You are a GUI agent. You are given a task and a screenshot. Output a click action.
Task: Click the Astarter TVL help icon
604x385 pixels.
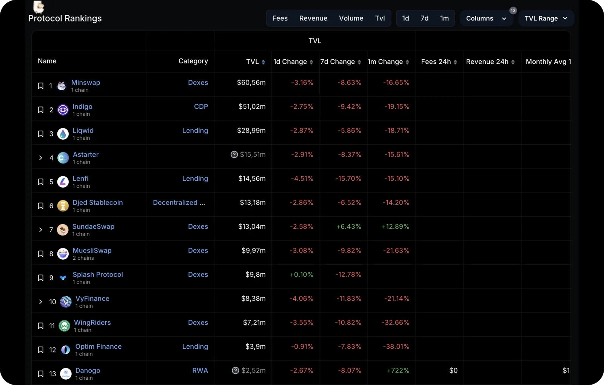tap(234, 154)
